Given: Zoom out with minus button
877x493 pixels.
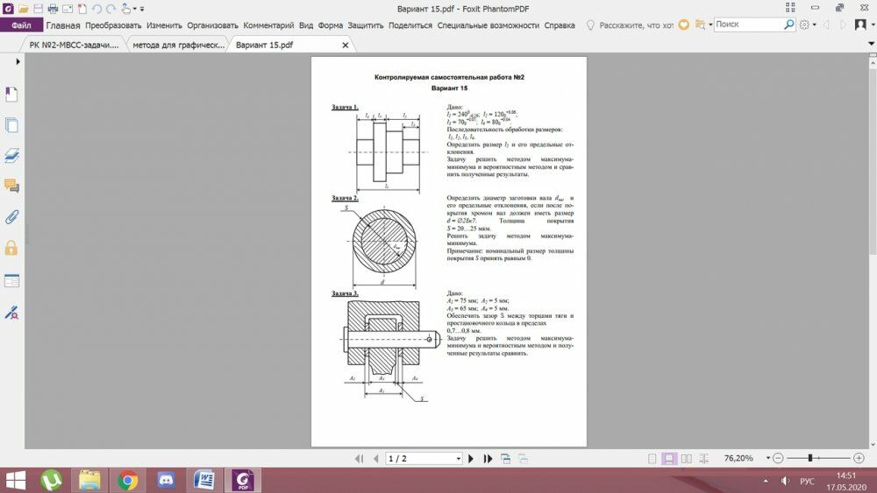Looking at the screenshot, I should (x=778, y=458).
